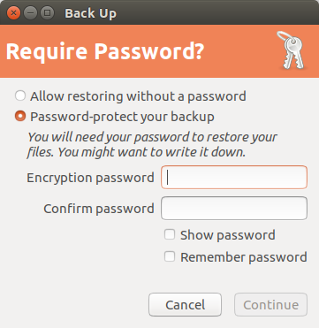Focus the Encryption password field

click(234, 178)
